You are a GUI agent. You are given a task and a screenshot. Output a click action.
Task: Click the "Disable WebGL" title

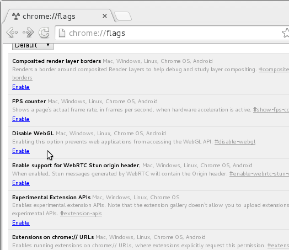[33, 134]
